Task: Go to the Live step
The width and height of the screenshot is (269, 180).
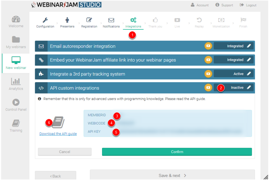Action: [177, 23]
